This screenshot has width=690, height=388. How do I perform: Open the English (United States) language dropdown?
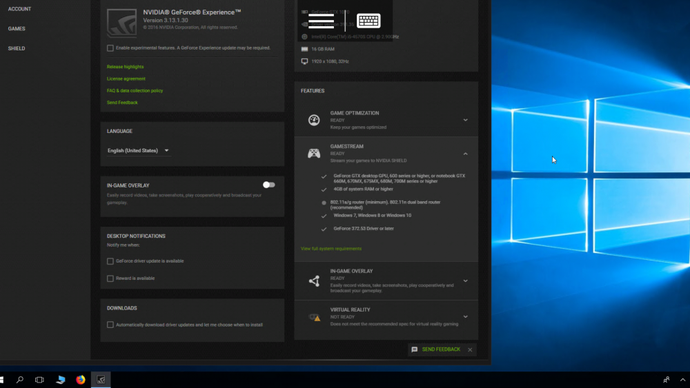click(138, 150)
